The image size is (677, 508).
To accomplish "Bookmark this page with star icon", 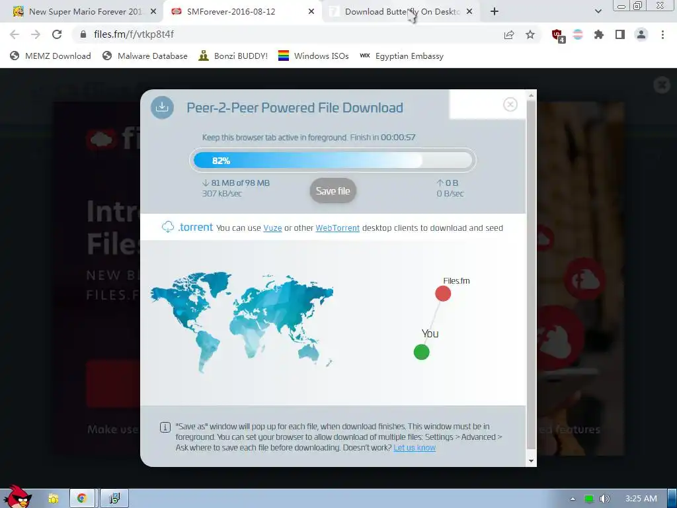I will point(530,34).
